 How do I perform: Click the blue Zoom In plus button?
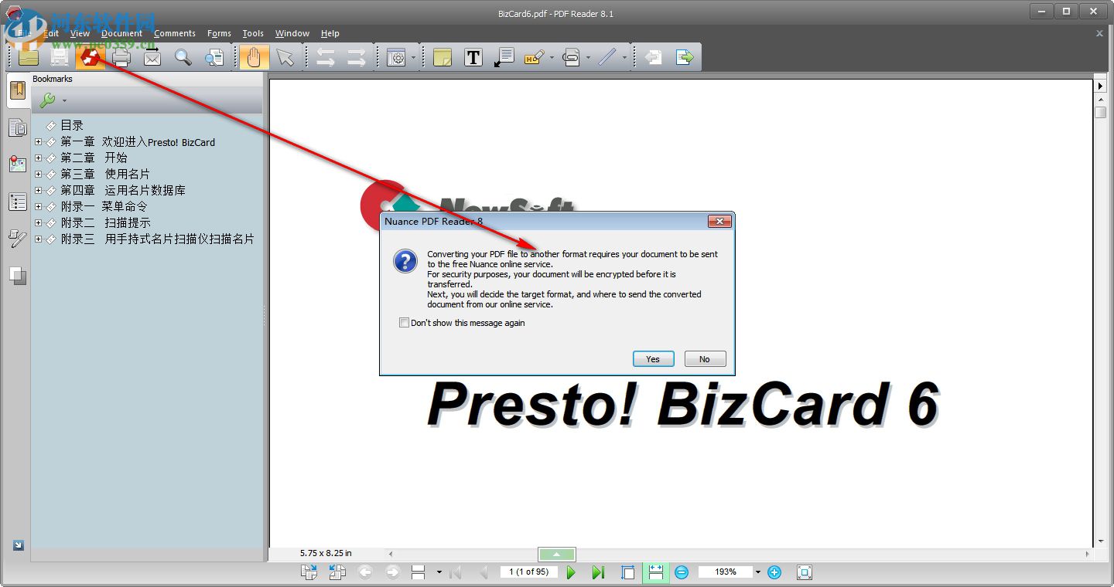point(774,572)
